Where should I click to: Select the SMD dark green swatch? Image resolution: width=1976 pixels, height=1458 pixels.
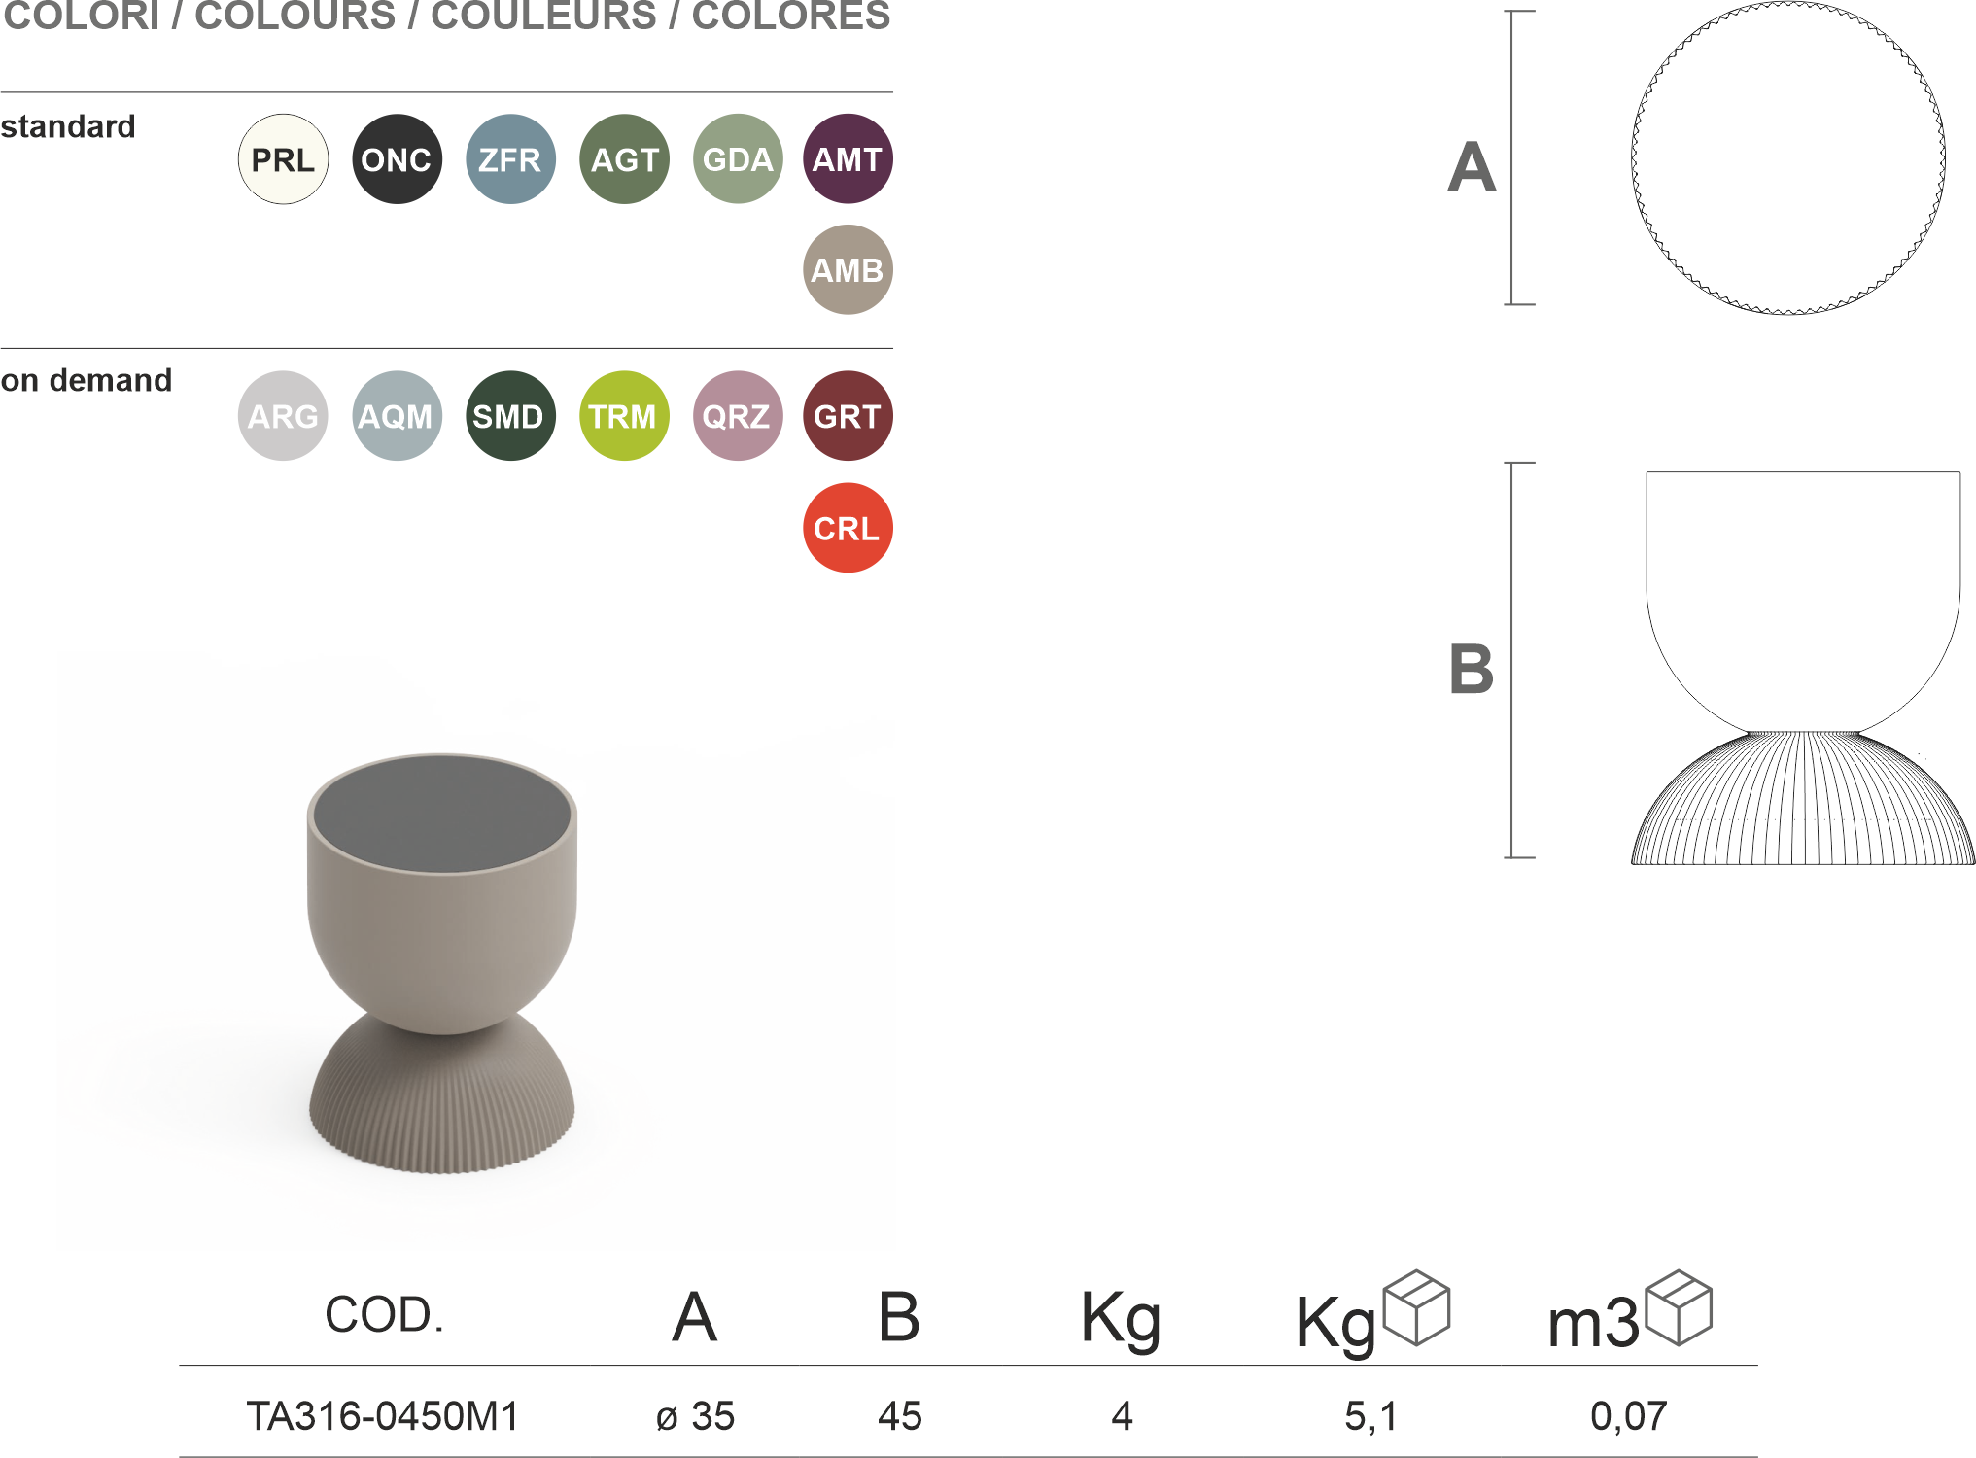[510, 416]
